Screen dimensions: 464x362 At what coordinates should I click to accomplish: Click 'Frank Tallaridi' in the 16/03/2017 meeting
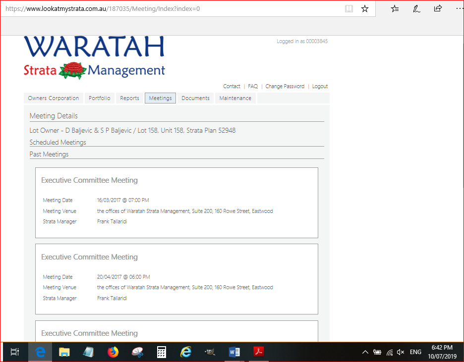(x=112, y=221)
